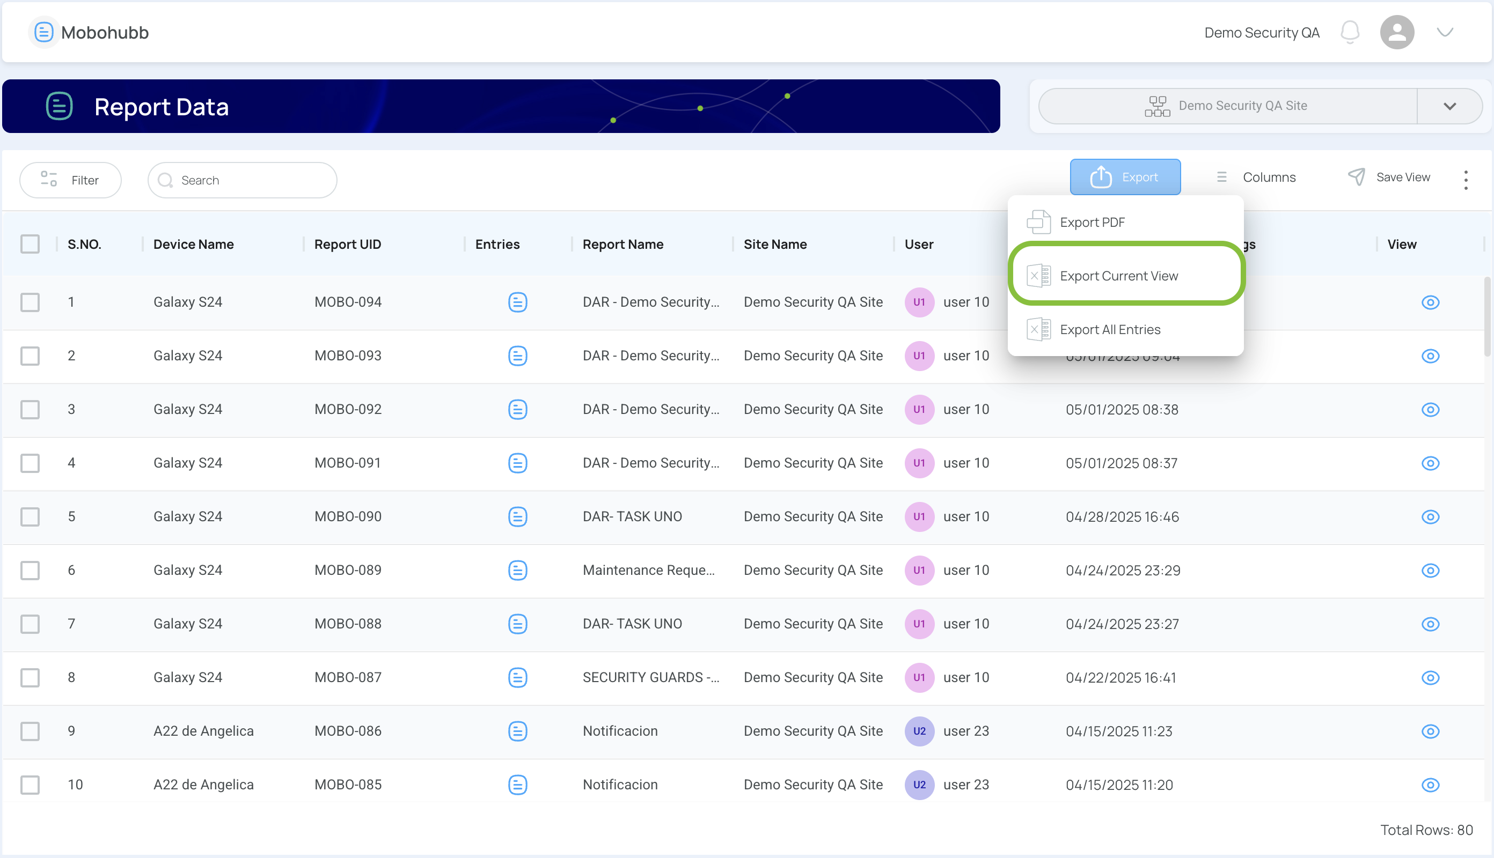Select the checkbox for MOBO-093 row
Image resolution: width=1494 pixels, height=858 pixels.
30,356
